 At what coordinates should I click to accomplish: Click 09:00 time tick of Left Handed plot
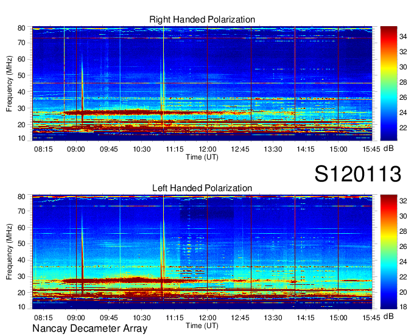tap(76, 318)
